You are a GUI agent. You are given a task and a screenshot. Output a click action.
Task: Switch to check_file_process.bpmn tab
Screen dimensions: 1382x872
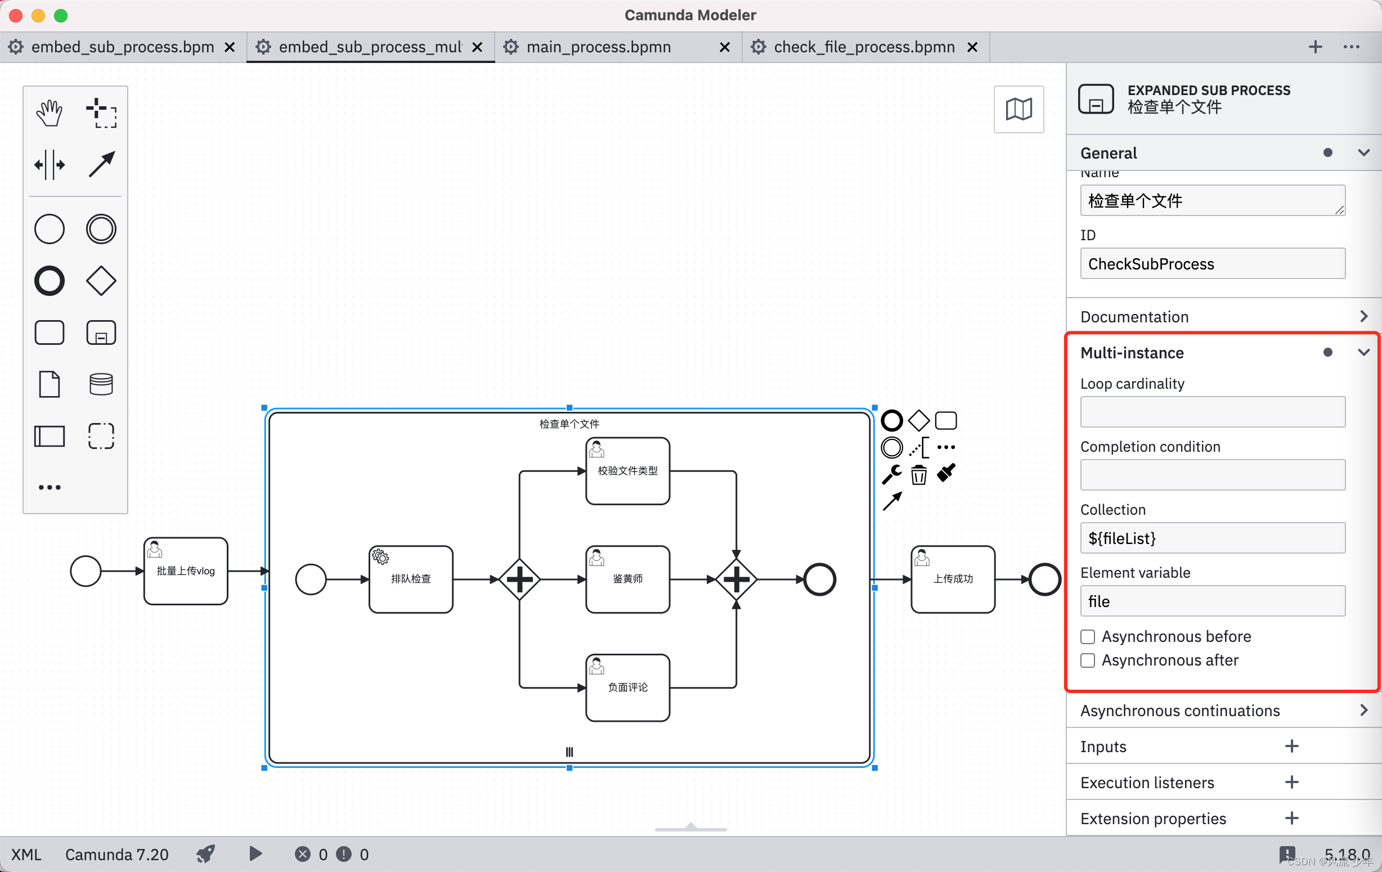[864, 47]
